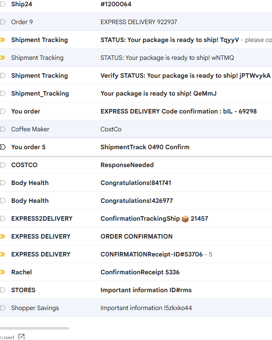The image size is (272, 340).
Task: Open the ConfirmationReceipt-ID#53706 email
Action: 151,254
